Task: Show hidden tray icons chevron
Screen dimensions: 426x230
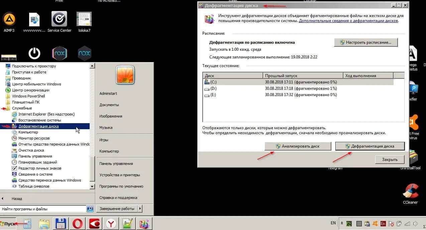Action: tap(342, 223)
